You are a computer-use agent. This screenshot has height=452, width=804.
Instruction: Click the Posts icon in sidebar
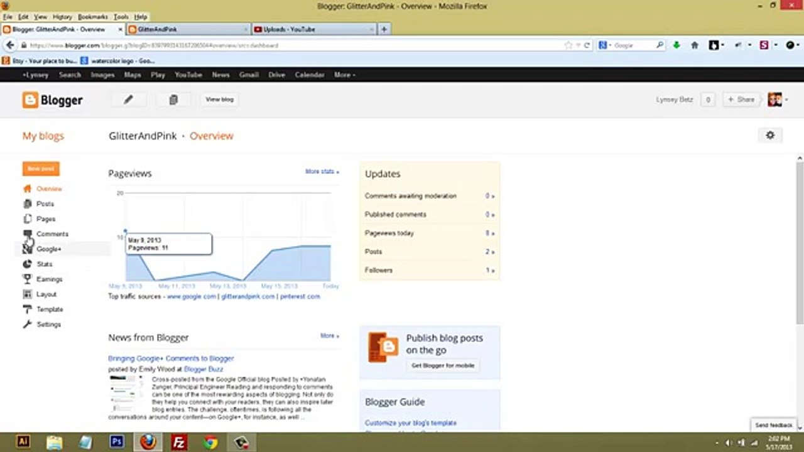27,203
